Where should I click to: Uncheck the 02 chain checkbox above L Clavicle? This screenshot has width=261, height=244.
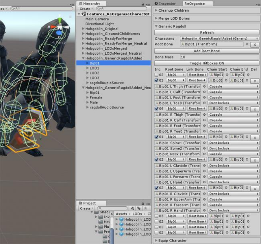(x=156, y=160)
